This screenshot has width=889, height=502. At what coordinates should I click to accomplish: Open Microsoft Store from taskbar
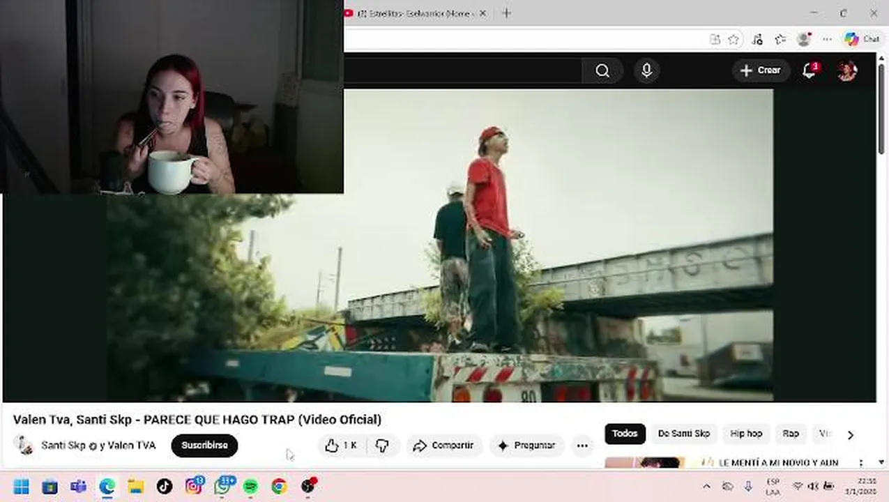pyautogui.click(x=50, y=487)
